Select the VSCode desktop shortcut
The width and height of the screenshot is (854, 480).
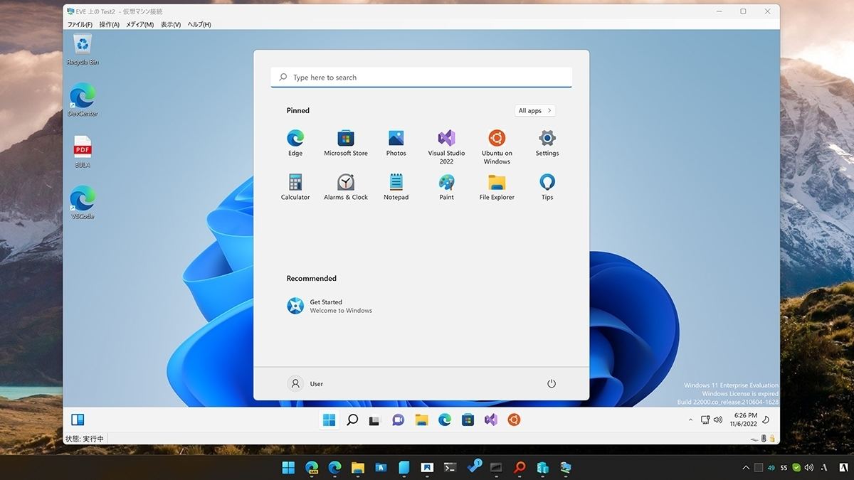pyautogui.click(x=83, y=203)
